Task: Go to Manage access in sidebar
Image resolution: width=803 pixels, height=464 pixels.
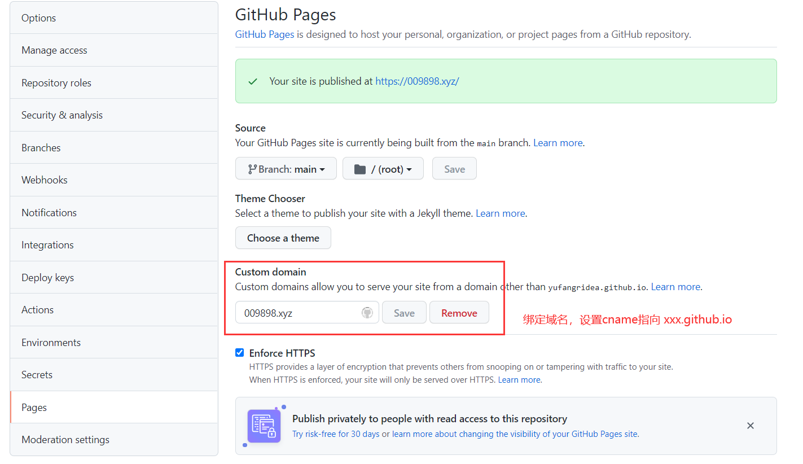Action: [114, 50]
